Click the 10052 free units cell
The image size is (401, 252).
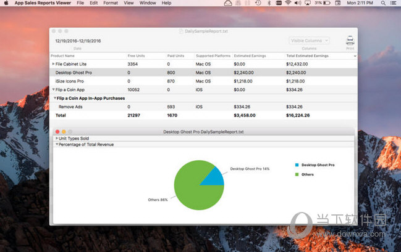pyautogui.click(x=133, y=89)
